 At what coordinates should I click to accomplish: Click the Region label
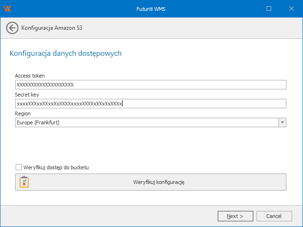(x=23, y=113)
